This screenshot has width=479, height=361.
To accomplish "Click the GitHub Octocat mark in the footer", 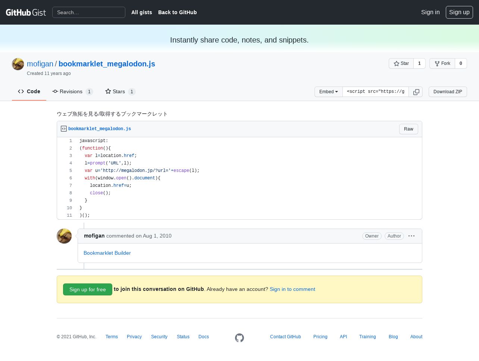I will (x=239, y=338).
